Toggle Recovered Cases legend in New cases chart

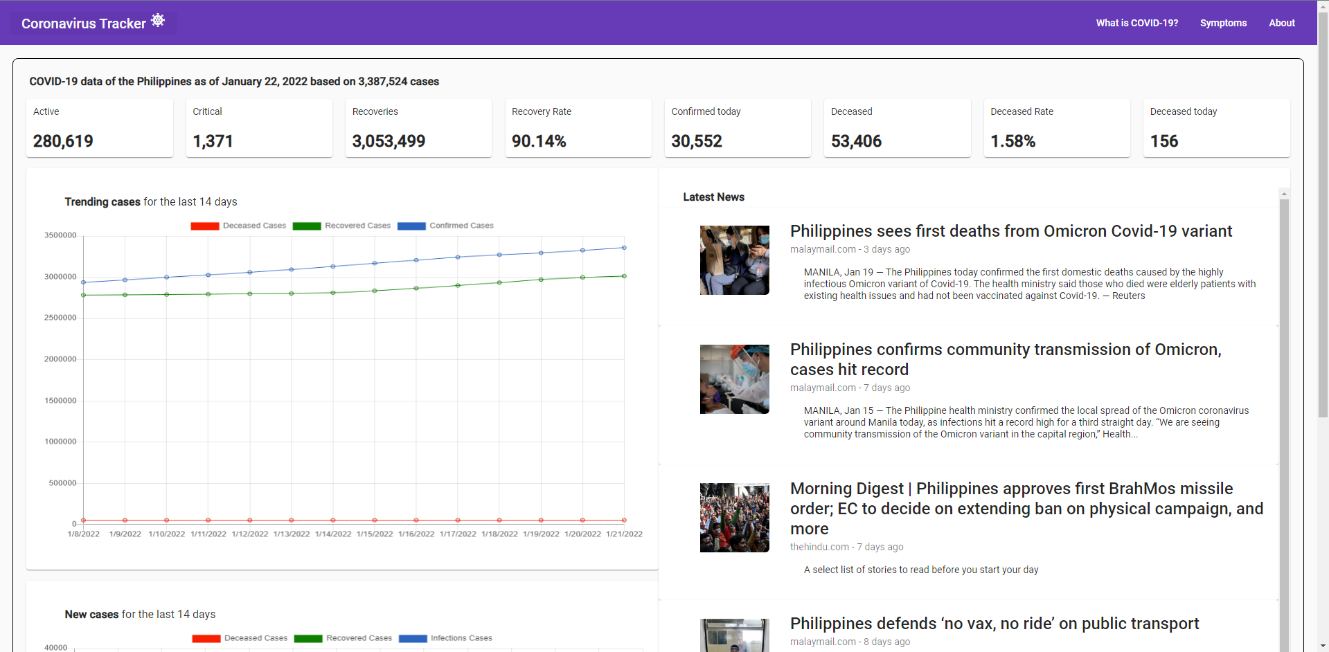343,638
